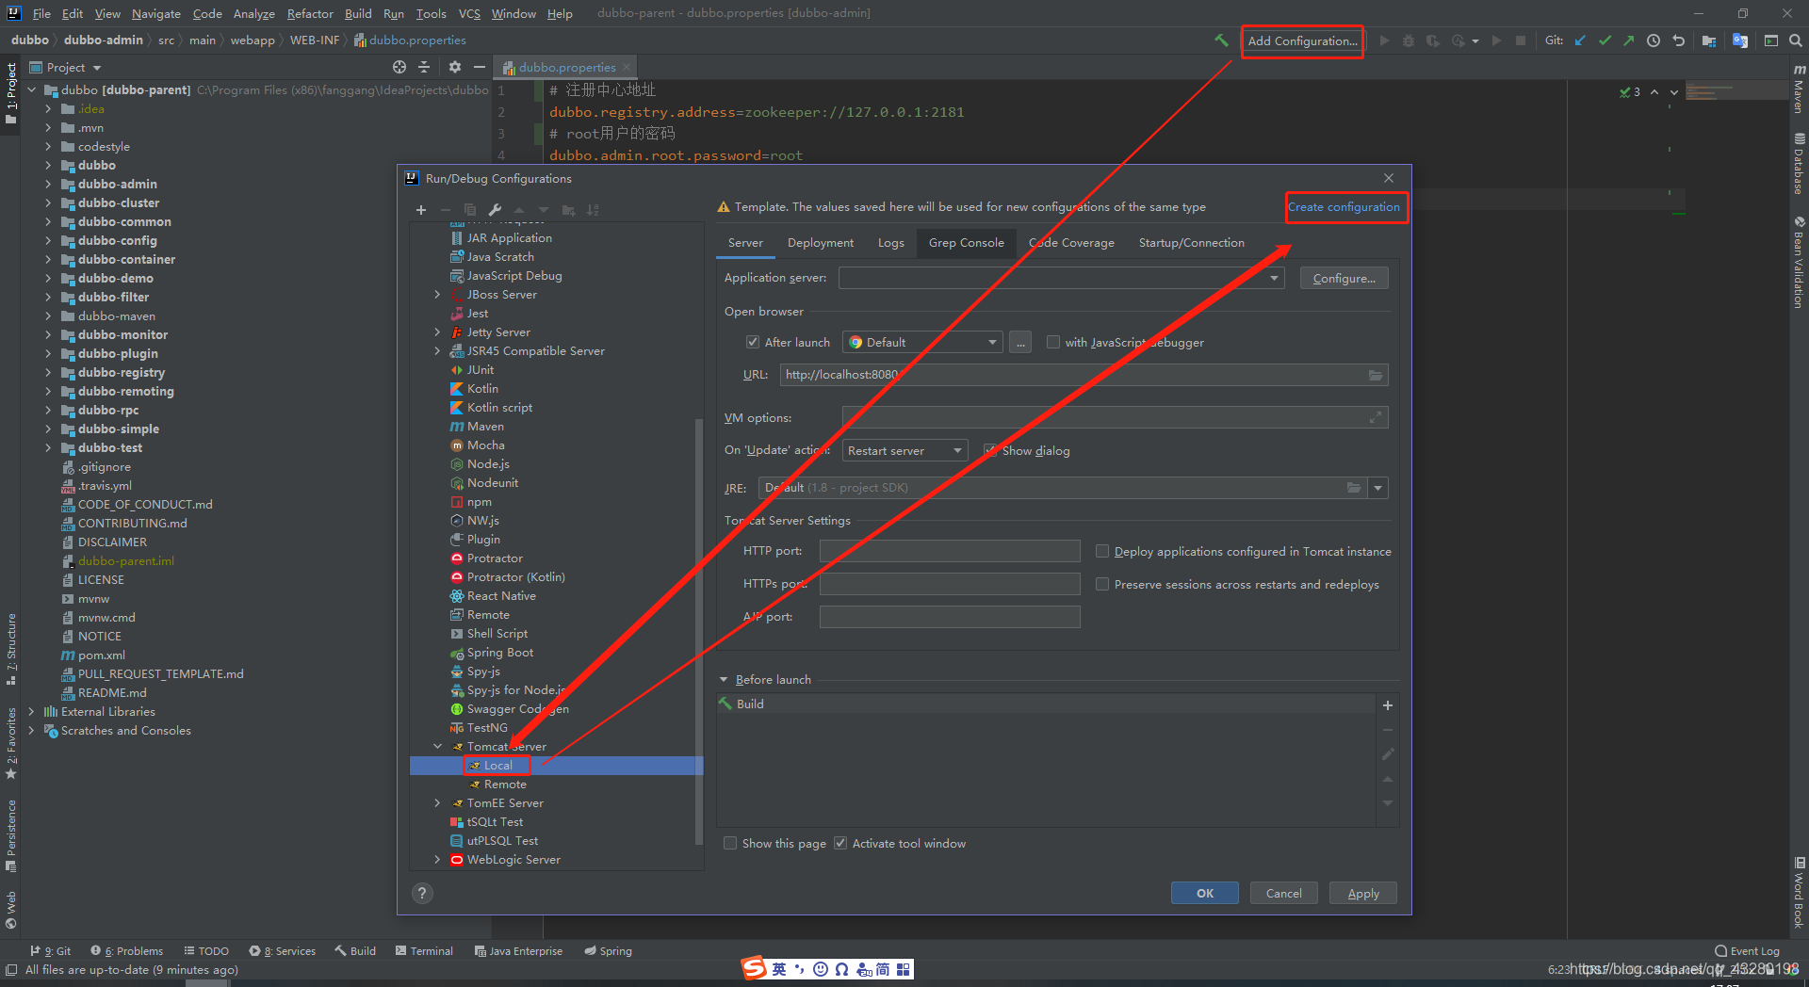The image size is (1809, 987).
Task: Switch to Deployment tab
Action: pos(821,243)
